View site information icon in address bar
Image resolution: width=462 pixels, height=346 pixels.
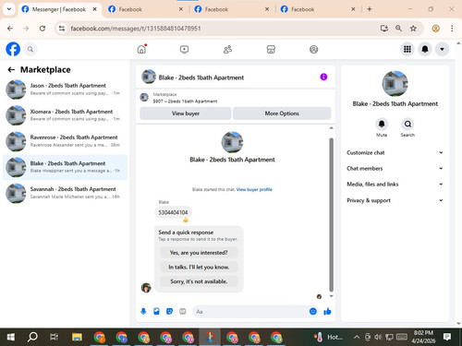coord(62,29)
